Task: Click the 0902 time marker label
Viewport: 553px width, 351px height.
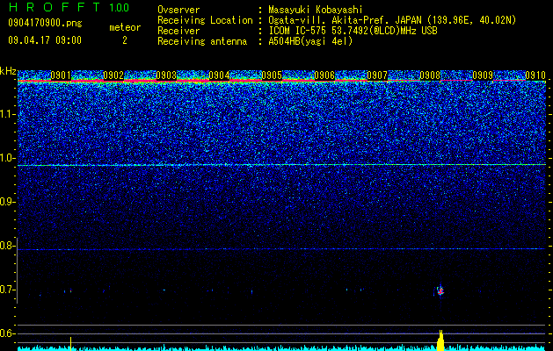Action: pos(113,75)
